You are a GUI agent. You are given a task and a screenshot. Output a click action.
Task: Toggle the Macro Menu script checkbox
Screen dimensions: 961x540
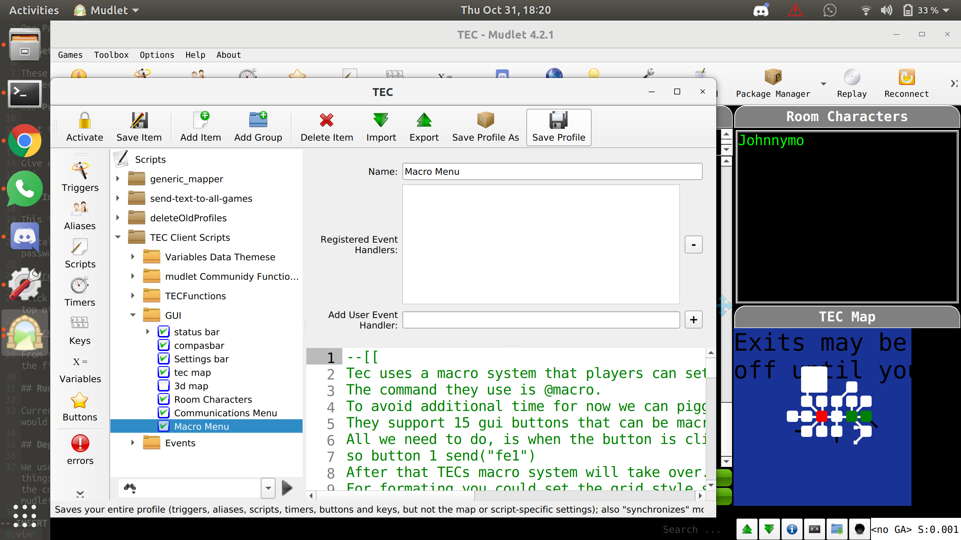point(164,426)
